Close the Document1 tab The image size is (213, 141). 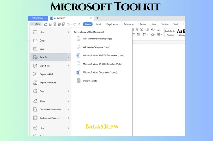pos(91,18)
